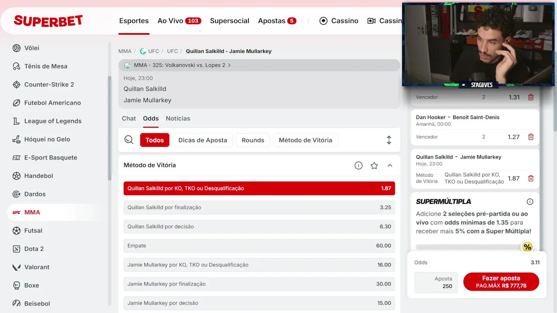
Task: Click the UFC icon beside MMA
Action: 17,212
